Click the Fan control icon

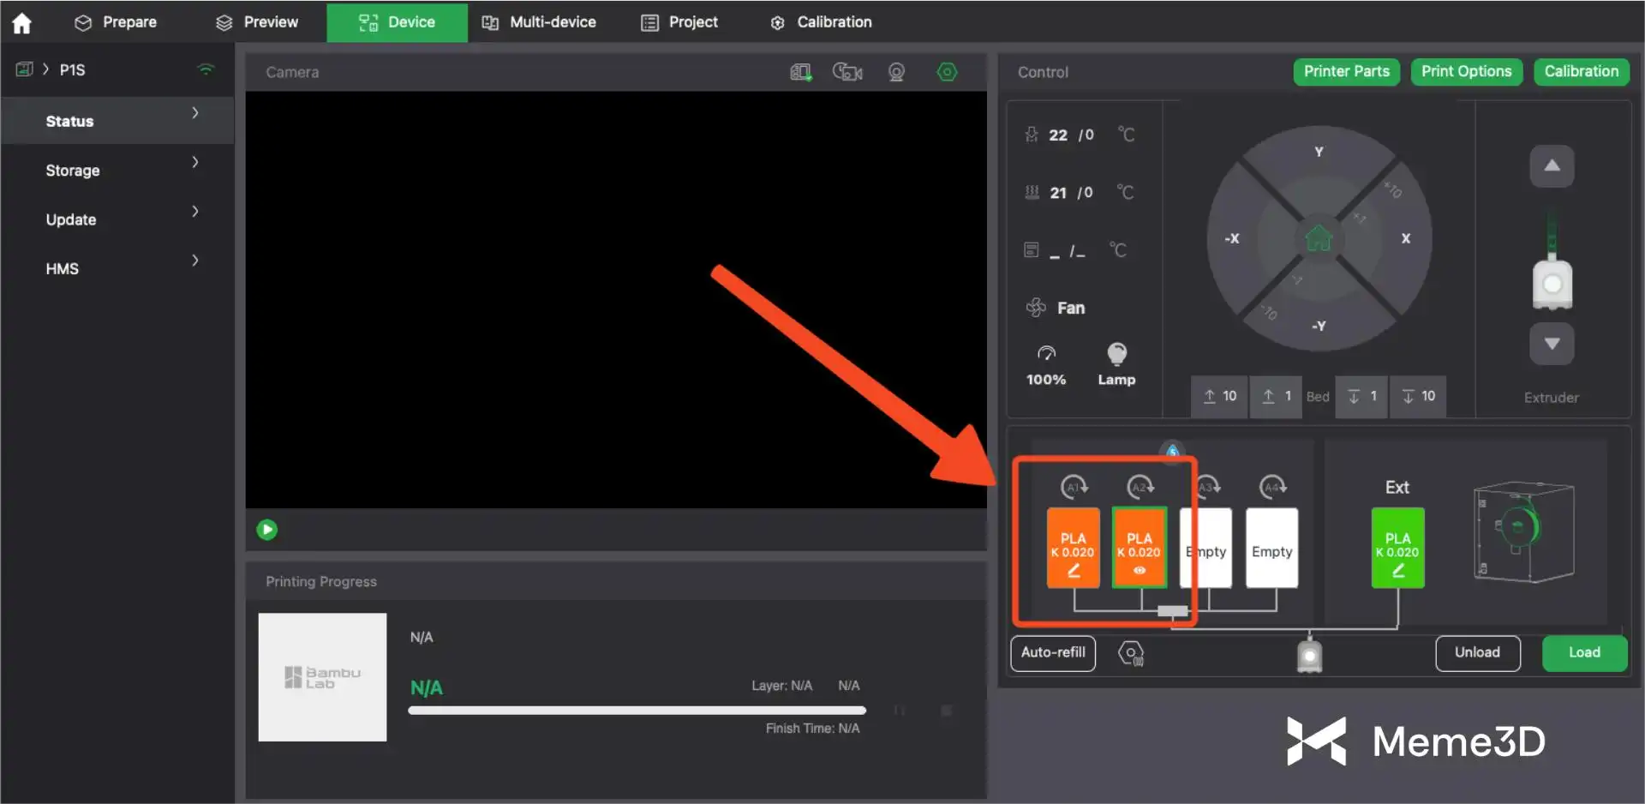[1036, 308]
